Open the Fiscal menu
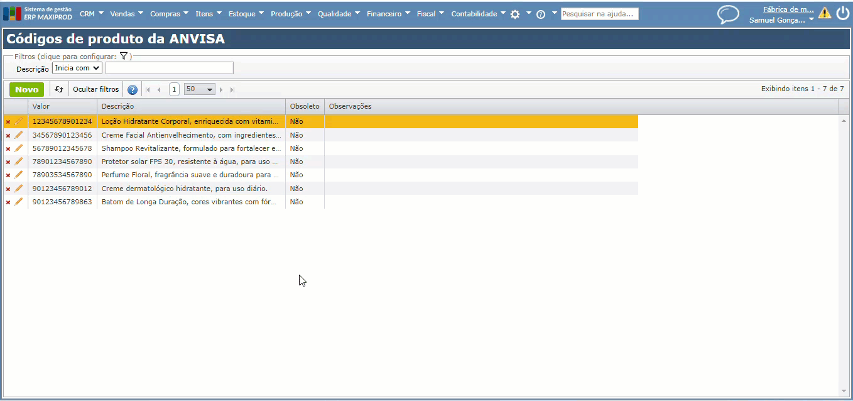The image size is (853, 401). (431, 14)
